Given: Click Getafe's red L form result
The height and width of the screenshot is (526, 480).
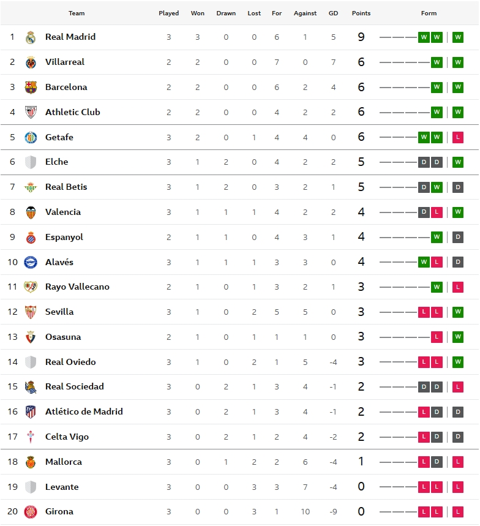Looking at the screenshot, I should pyautogui.click(x=458, y=137).
